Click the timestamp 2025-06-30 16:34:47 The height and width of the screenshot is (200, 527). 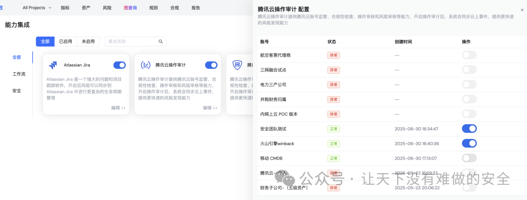416,129
